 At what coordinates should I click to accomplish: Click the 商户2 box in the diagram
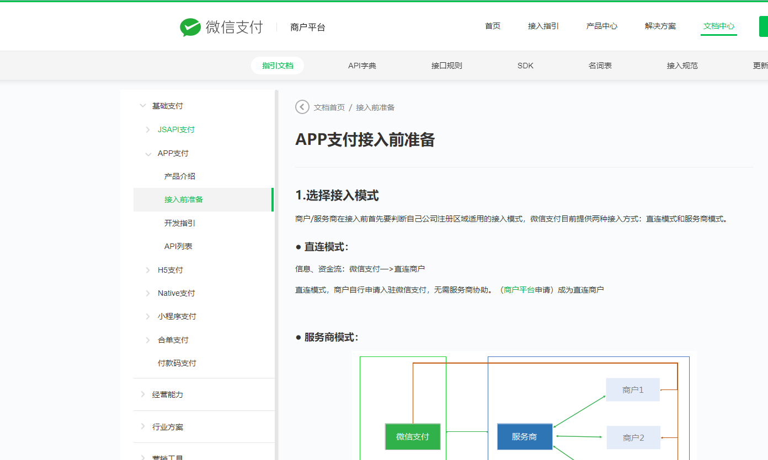click(633, 437)
